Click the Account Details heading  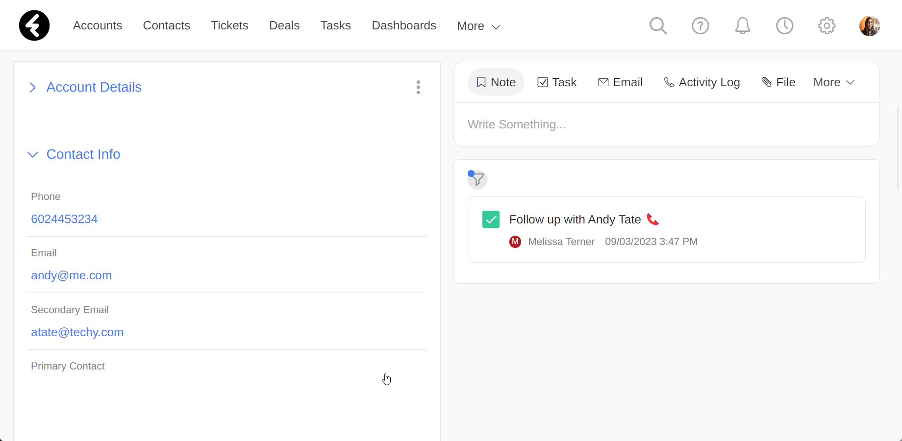(94, 87)
